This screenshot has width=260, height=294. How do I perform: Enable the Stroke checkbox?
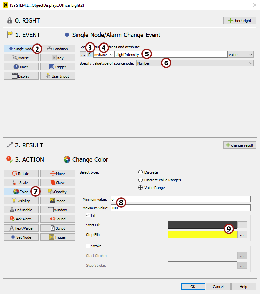(x=88, y=246)
